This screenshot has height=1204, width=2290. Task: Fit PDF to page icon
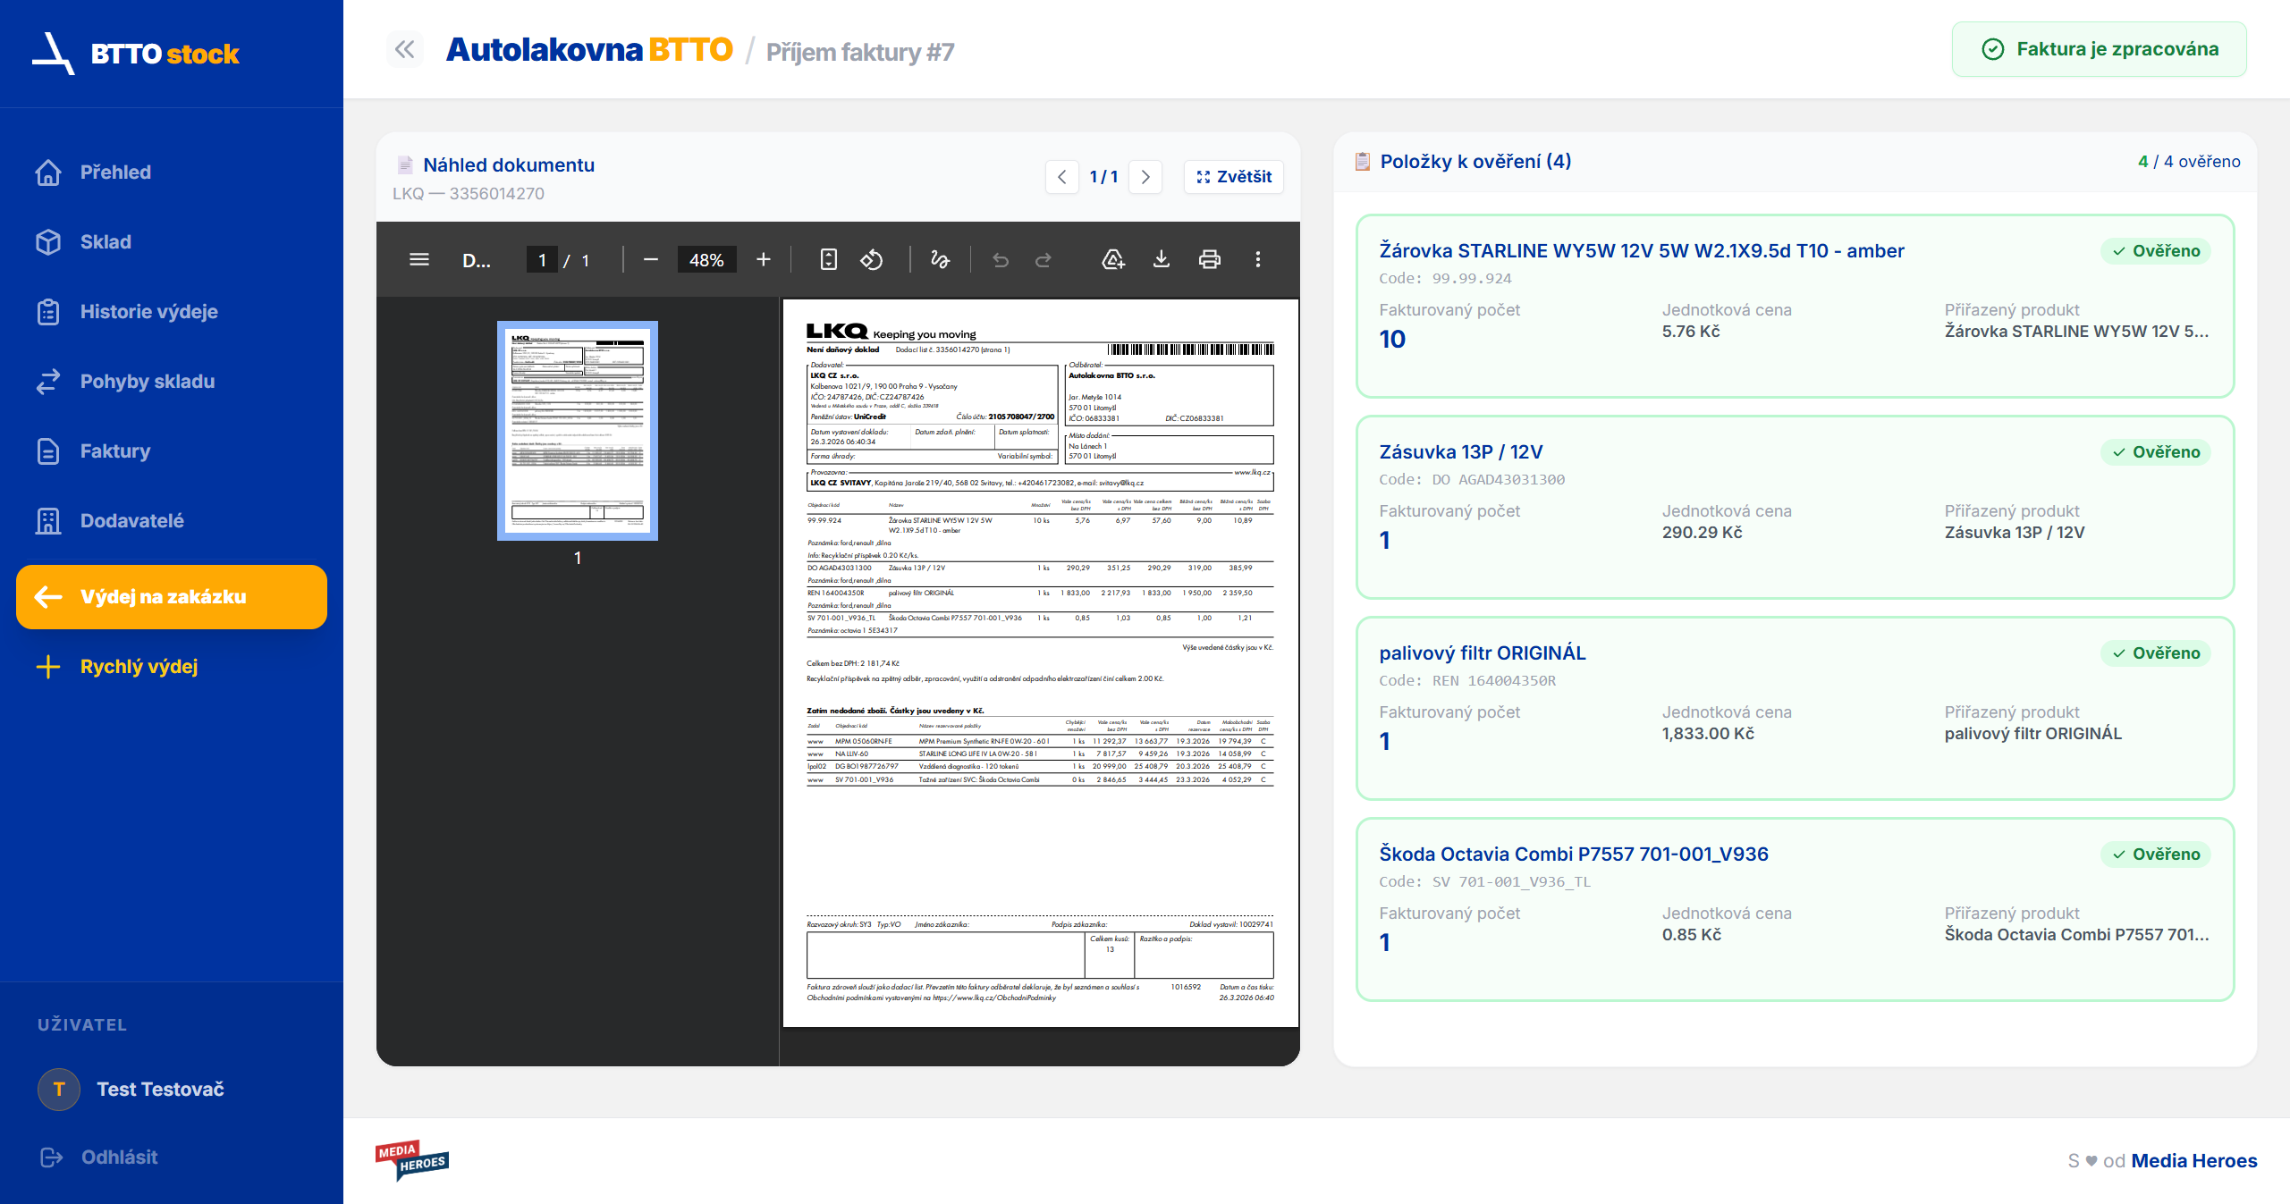click(829, 259)
